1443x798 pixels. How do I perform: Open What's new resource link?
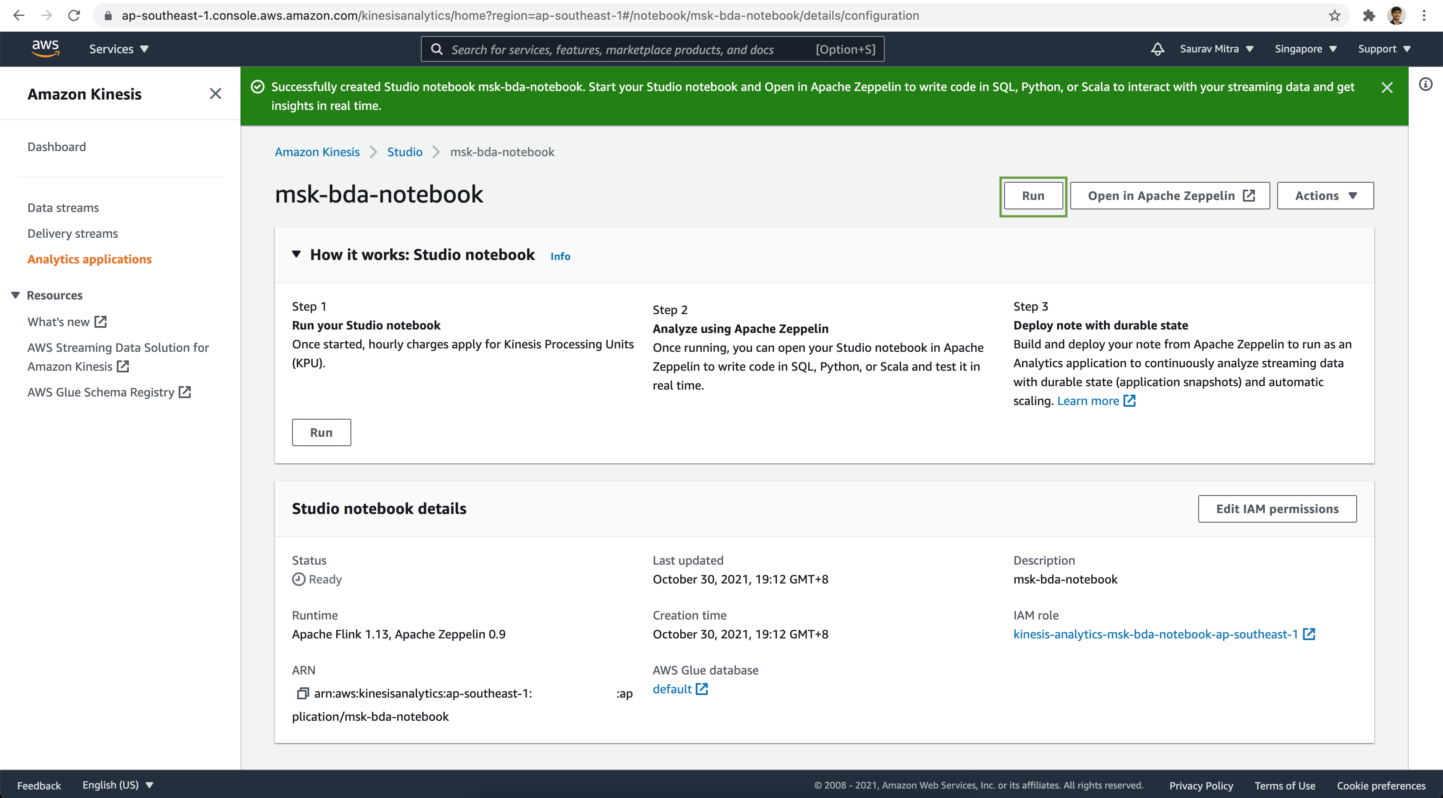pyautogui.click(x=58, y=322)
